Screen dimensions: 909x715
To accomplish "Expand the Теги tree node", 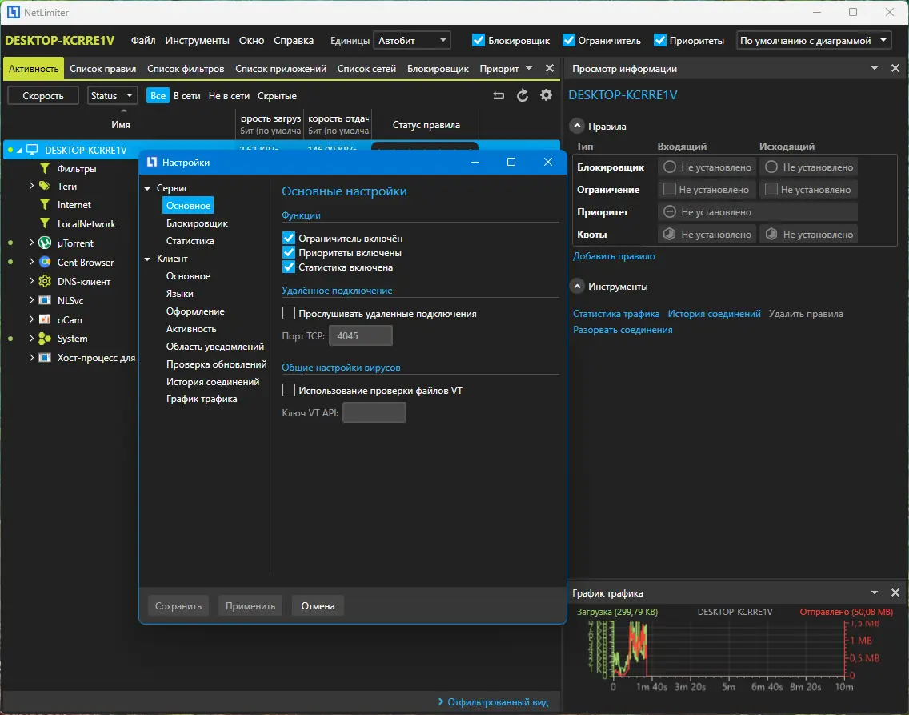I will coord(31,186).
